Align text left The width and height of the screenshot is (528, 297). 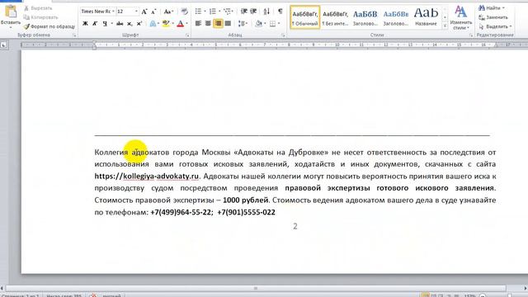(x=198, y=24)
